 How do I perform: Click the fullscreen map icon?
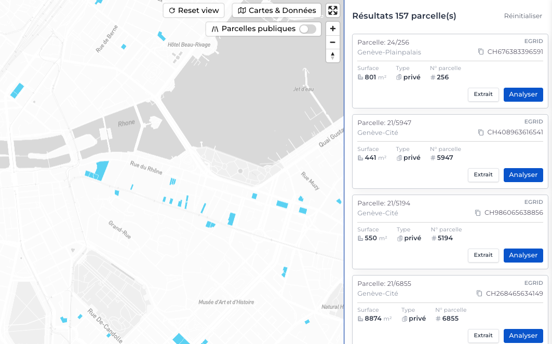pyautogui.click(x=333, y=10)
